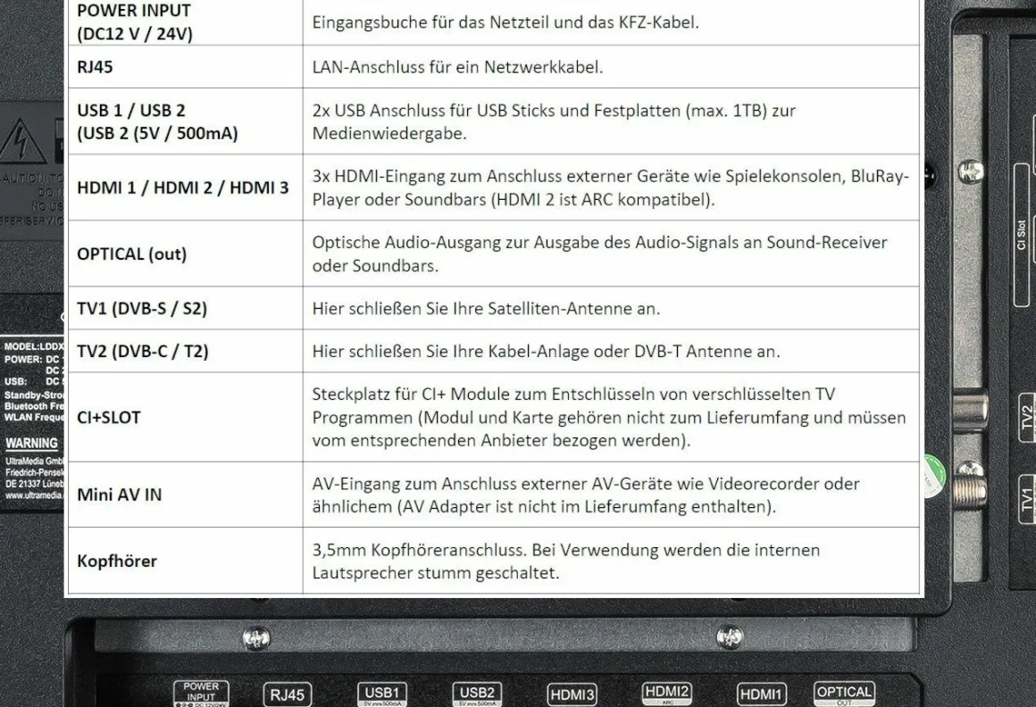This screenshot has height=707, width=1036.
Task: Click the HDMI3 port label on the TV panel
Action: 572,695
